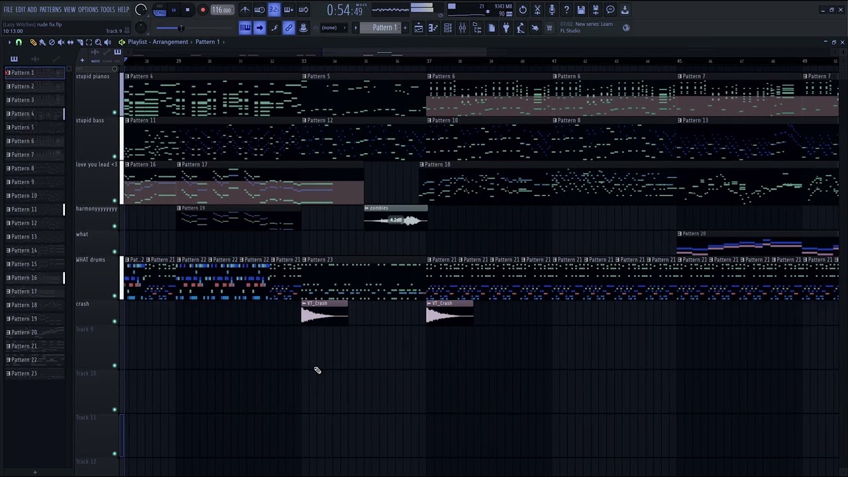Viewport: 848px width, 477px height.
Task: Click the record button in the transport
Action: pyautogui.click(x=203, y=10)
